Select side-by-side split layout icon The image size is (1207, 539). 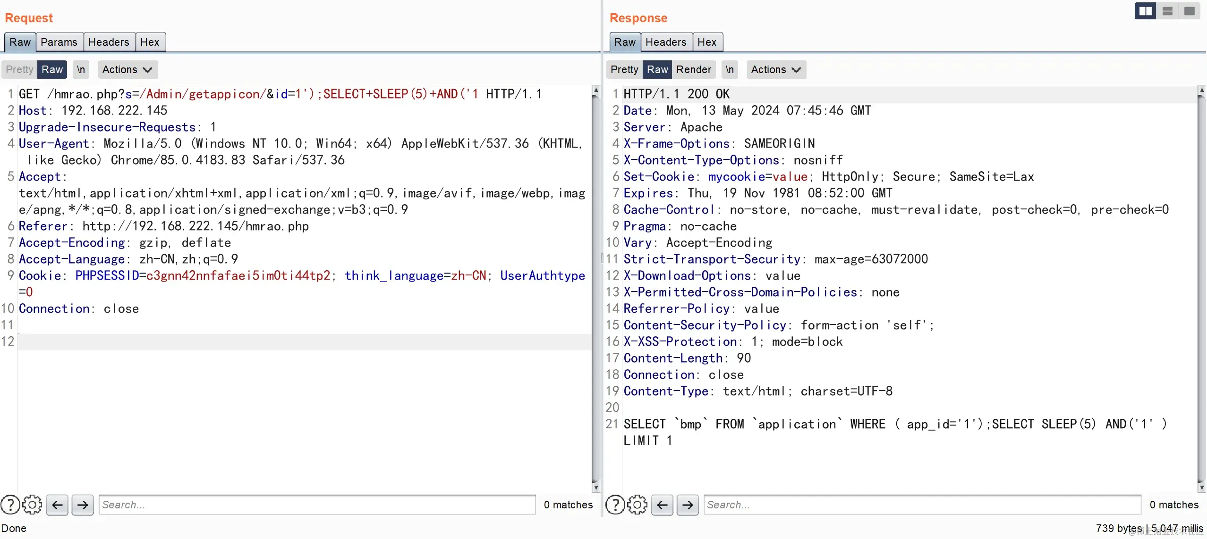1145,11
